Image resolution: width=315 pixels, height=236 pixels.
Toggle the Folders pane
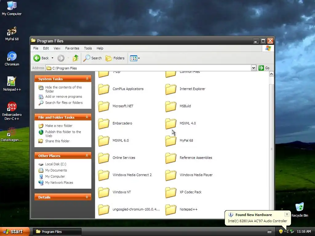pos(115,58)
